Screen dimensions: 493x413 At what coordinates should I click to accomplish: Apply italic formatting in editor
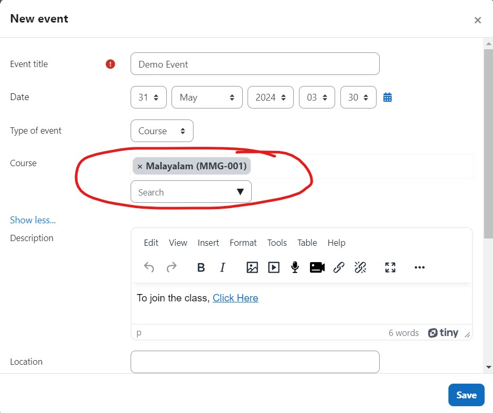[222, 267]
